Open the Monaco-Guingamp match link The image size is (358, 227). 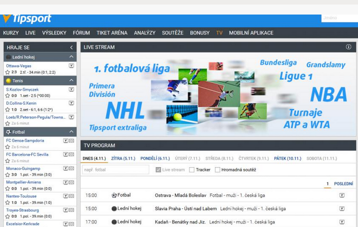tap(23, 168)
